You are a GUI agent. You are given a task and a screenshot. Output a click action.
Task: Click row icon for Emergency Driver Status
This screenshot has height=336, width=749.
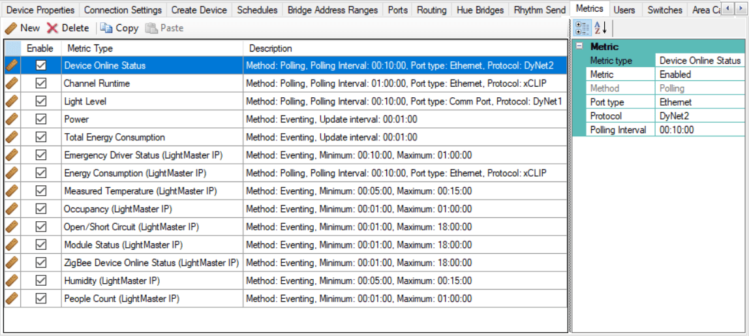[12, 155]
